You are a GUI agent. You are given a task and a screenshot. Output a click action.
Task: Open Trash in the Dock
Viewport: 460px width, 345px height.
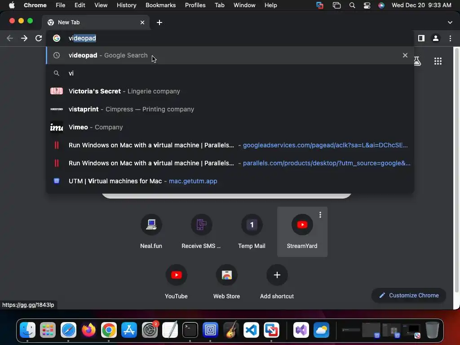pos(432,330)
